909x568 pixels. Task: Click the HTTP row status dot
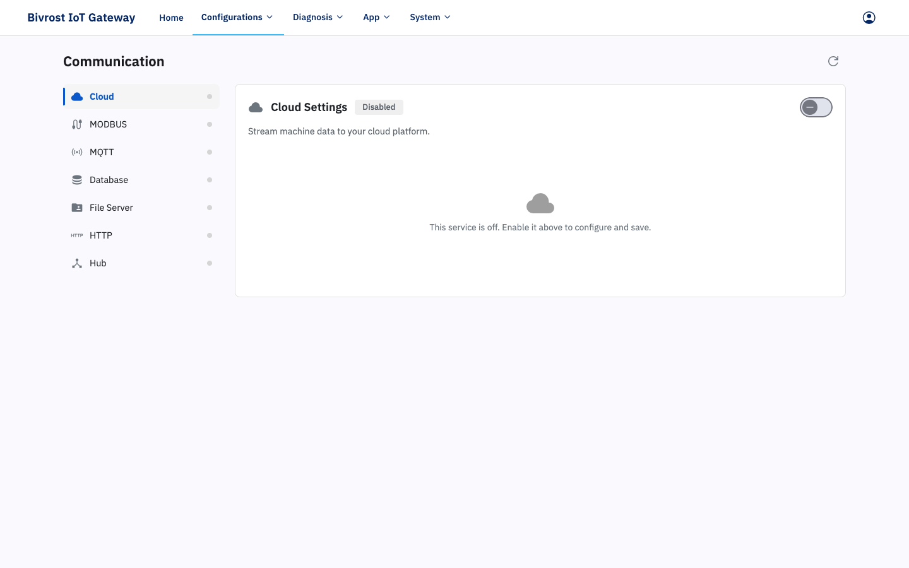210,235
